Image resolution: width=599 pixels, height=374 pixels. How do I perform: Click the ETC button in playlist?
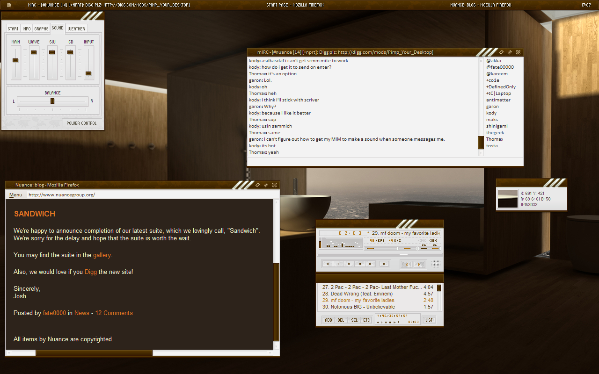tap(366, 320)
